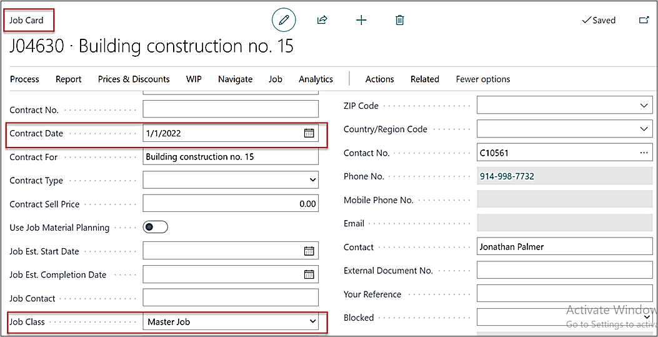Open the Prices & Discounts menu
This screenshot has height=337, width=658.
pyautogui.click(x=134, y=79)
